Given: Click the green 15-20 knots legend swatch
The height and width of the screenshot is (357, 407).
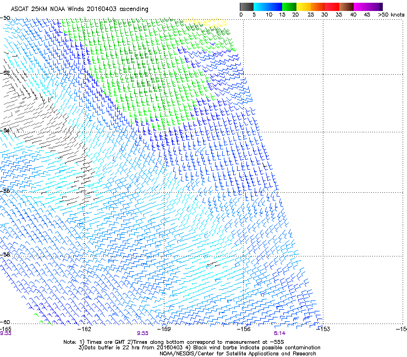Looking at the screenshot, I should click(289, 7).
